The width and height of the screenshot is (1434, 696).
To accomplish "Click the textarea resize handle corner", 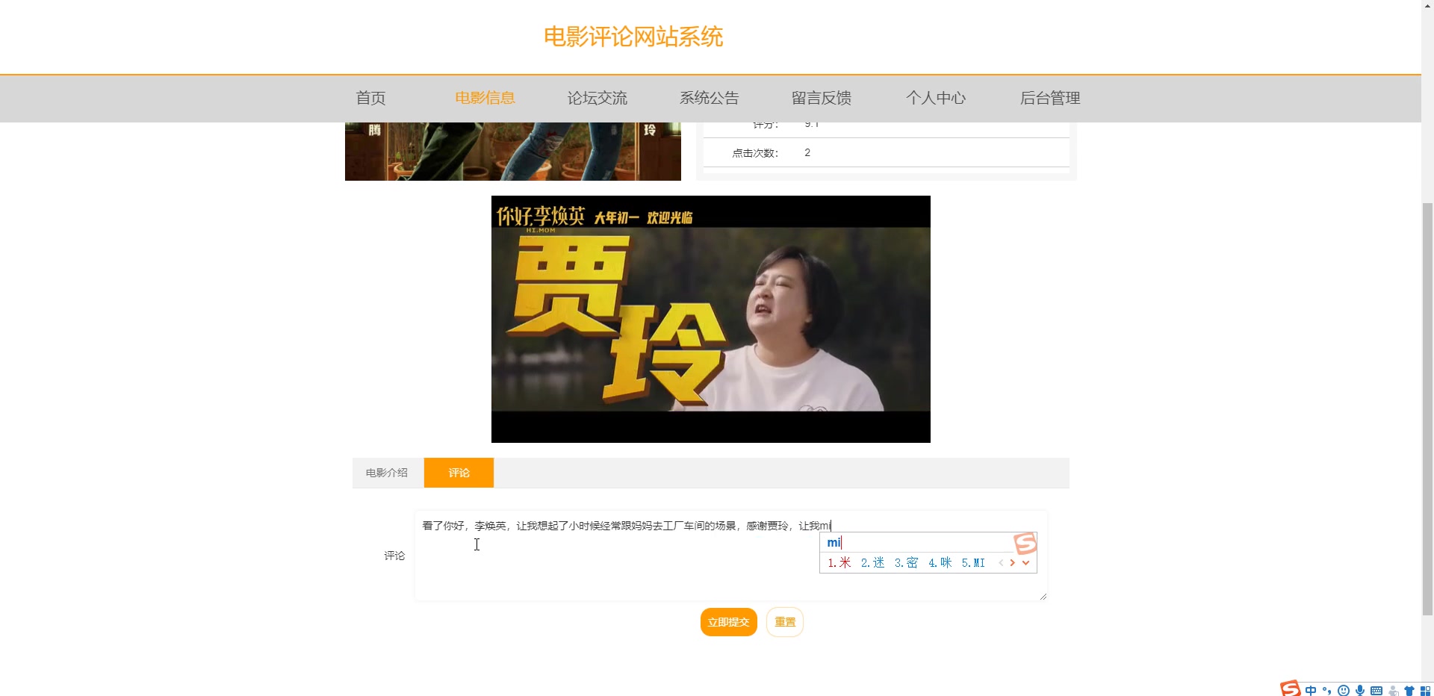I will (x=1043, y=596).
